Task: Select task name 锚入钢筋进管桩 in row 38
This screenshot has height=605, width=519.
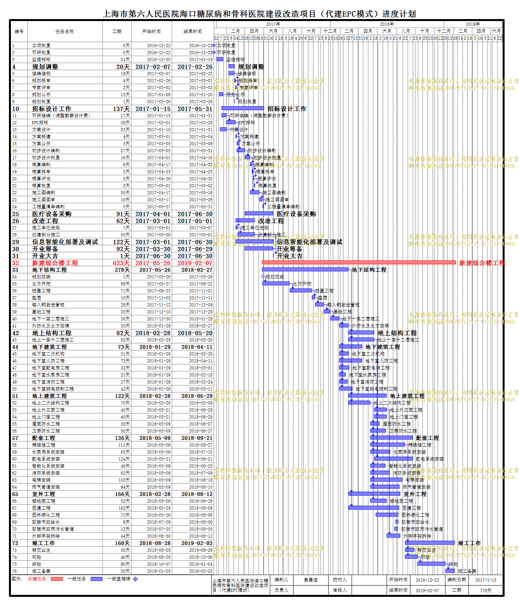Action: (x=48, y=305)
